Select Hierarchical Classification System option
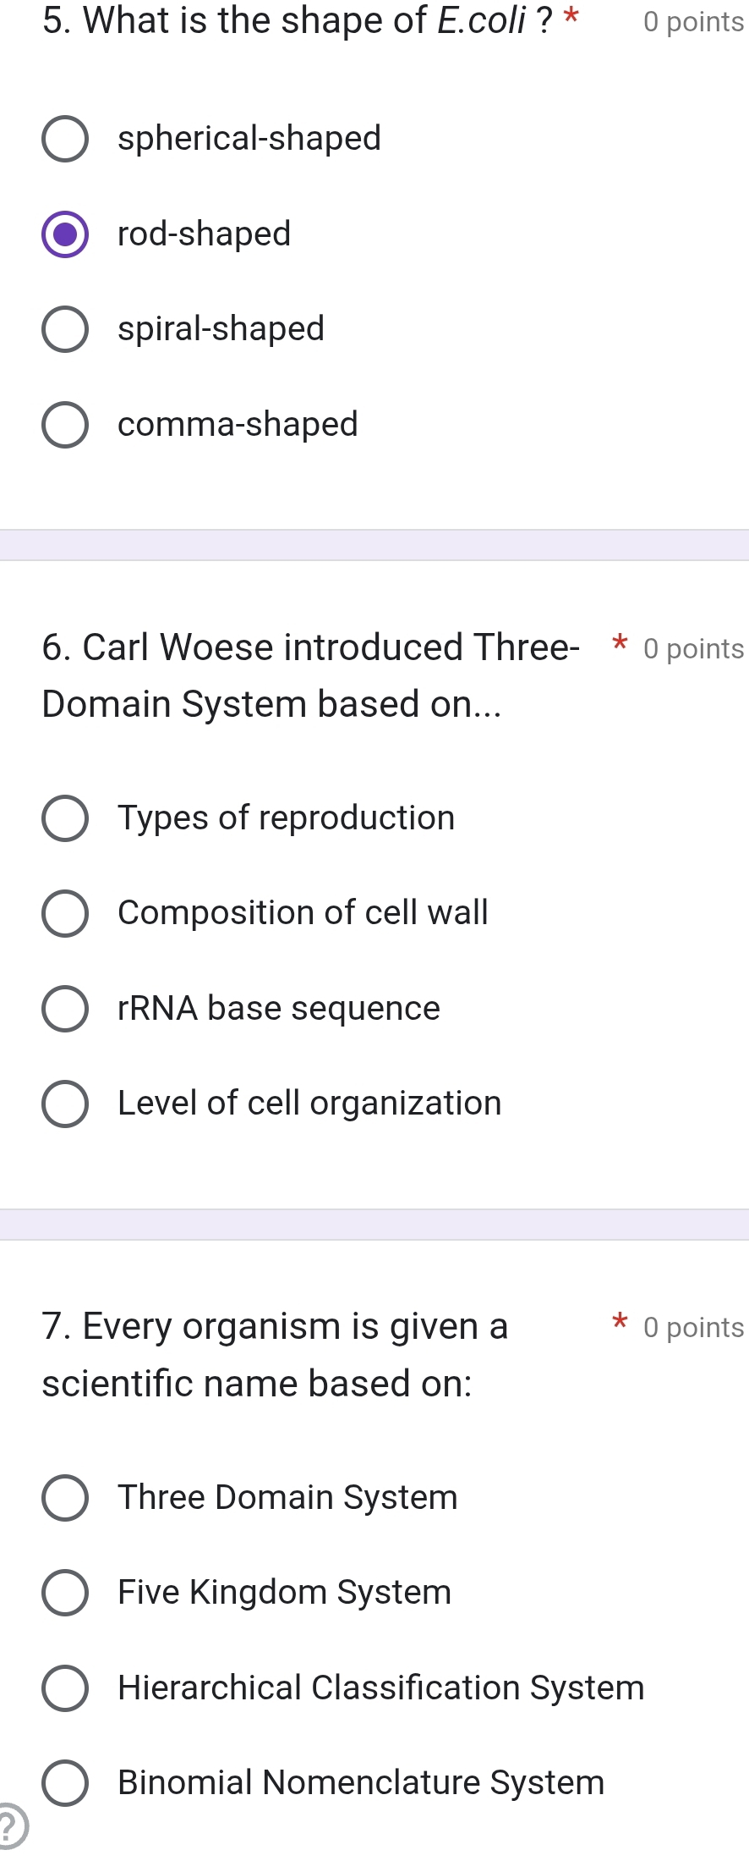Viewport: 749px width, 1861px height. (65, 1688)
